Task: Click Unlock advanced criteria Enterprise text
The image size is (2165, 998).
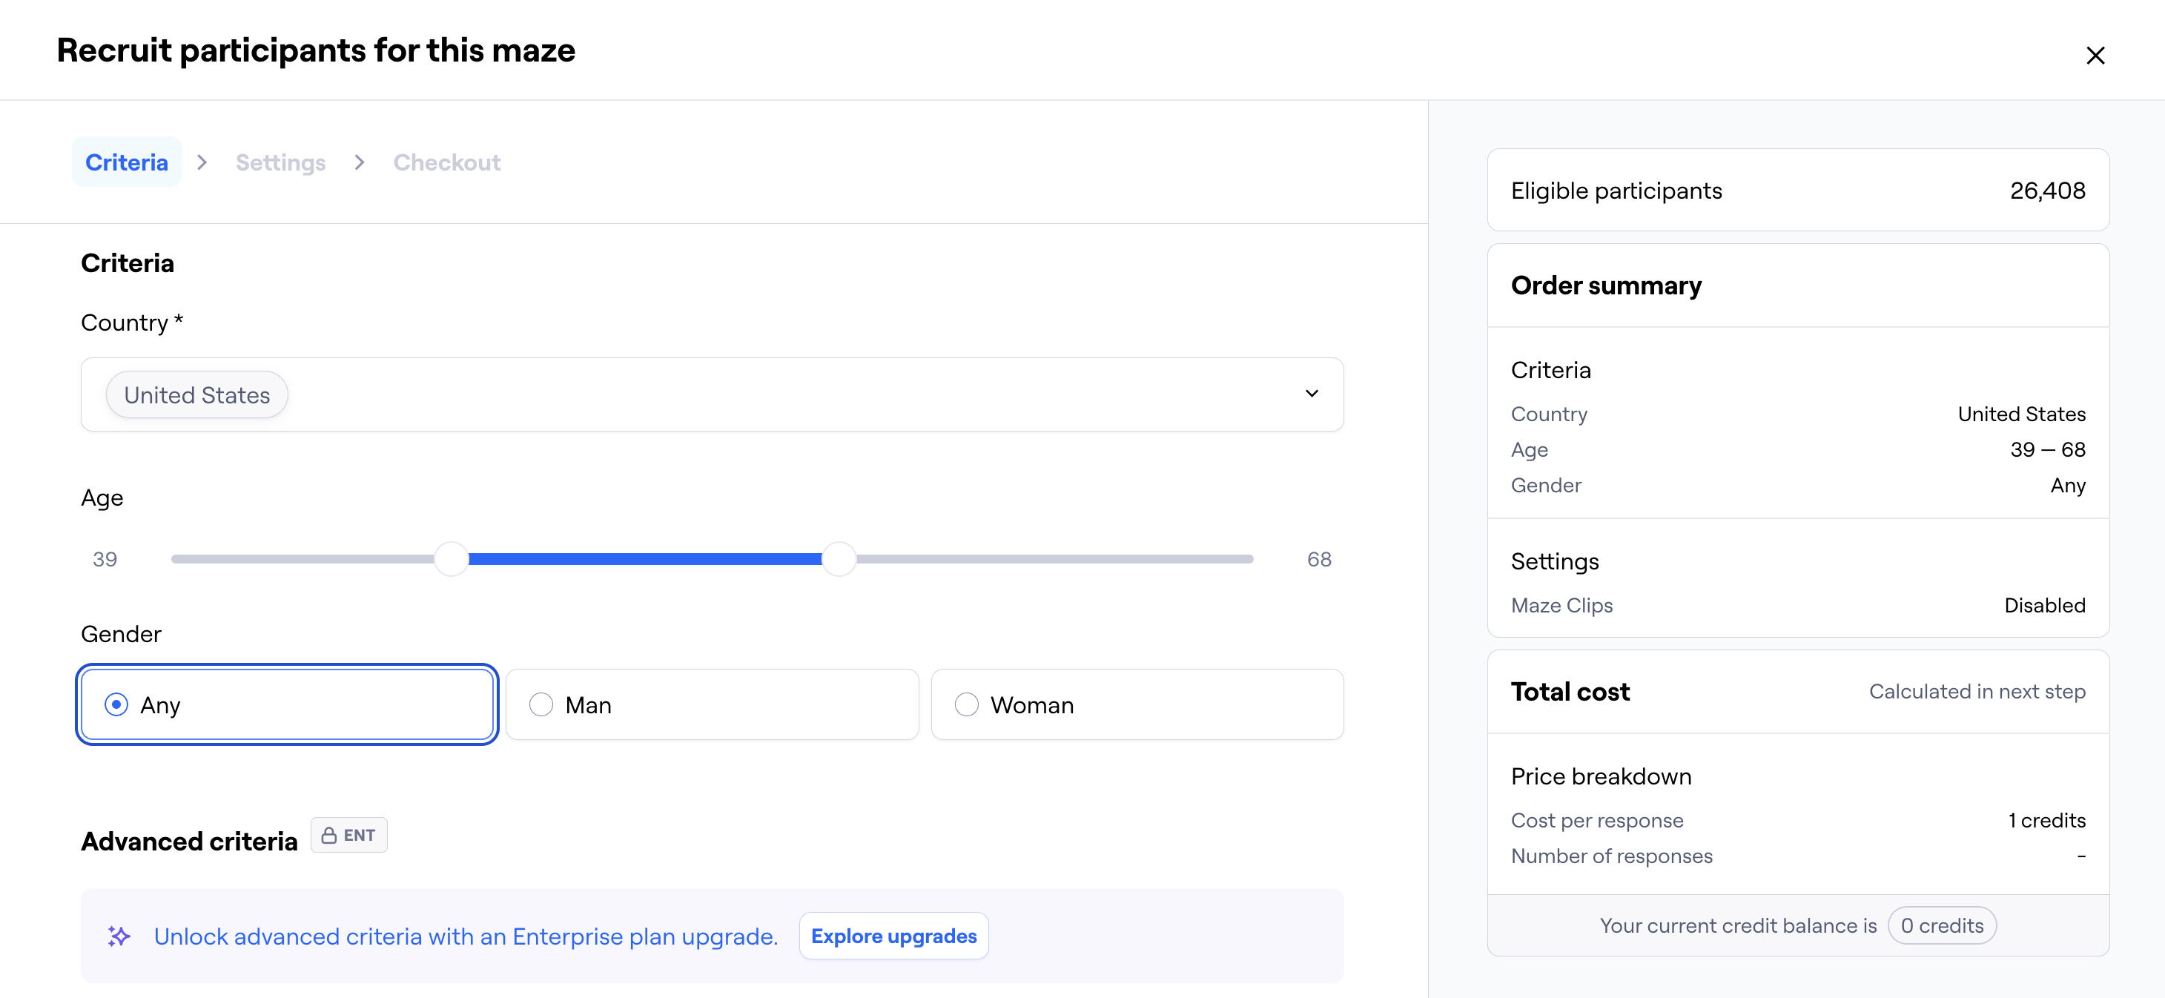Action: [x=466, y=936]
